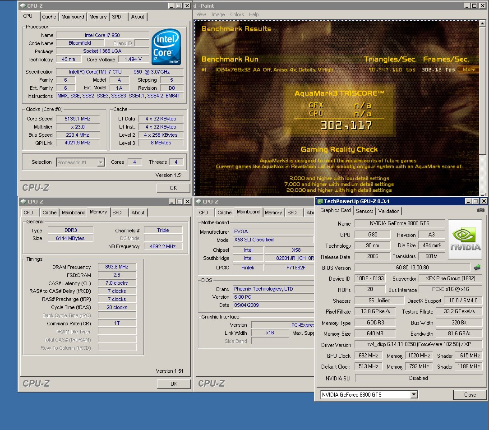The width and height of the screenshot is (489, 430).
Task: Open the Colors menu in Paint
Action: (237, 14)
